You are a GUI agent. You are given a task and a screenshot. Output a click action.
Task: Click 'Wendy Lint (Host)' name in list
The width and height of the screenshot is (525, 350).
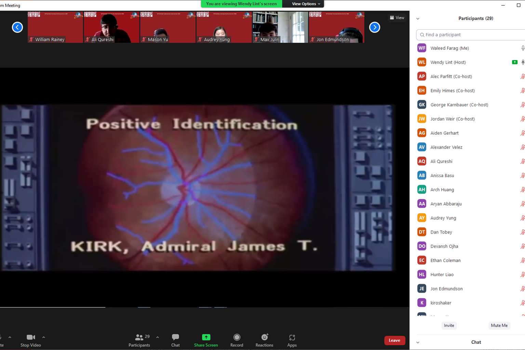tap(448, 62)
